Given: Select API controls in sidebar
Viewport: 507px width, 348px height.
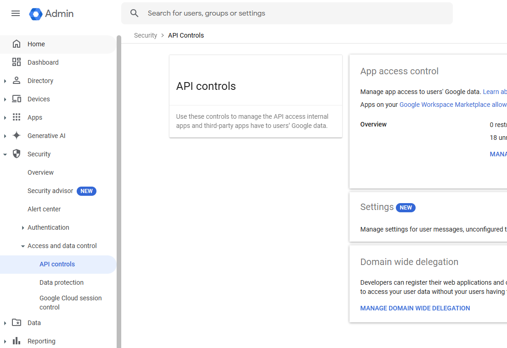Looking at the screenshot, I should [x=57, y=265].
